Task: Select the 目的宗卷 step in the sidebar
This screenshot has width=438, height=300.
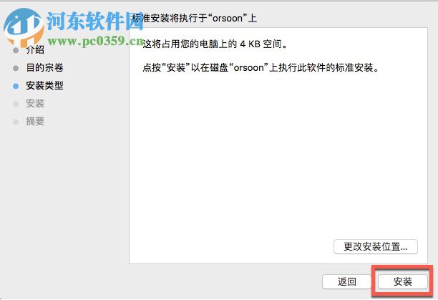Action: pyautogui.click(x=44, y=67)
